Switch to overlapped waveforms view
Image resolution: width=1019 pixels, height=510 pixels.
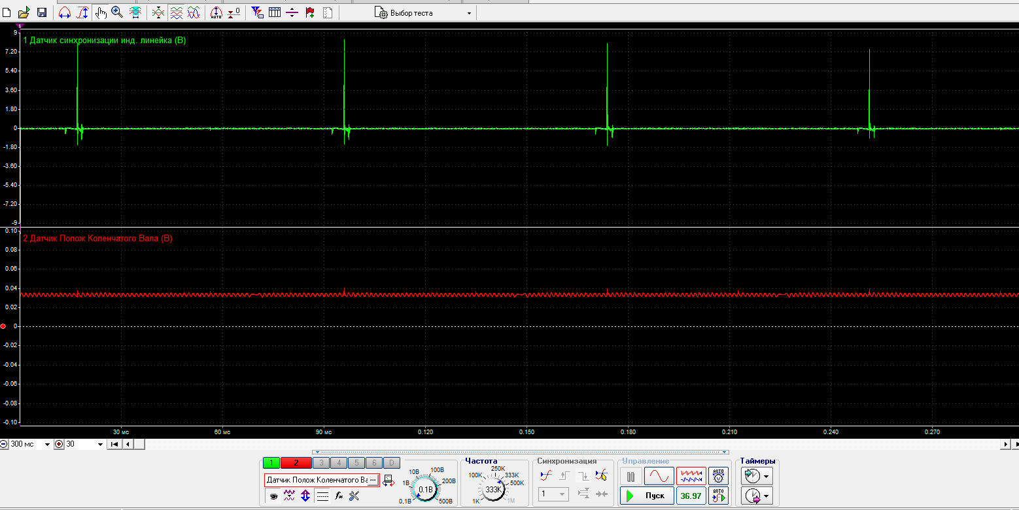click(194, 13)
